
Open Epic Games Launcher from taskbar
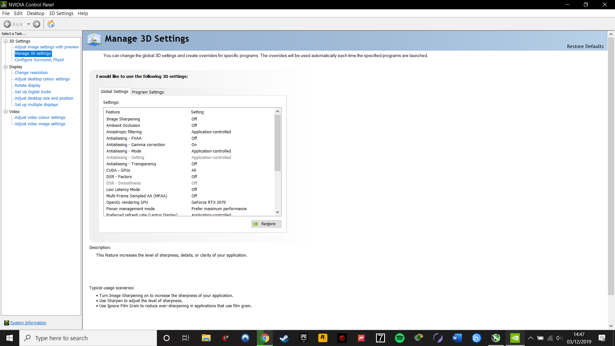point(304,338)
